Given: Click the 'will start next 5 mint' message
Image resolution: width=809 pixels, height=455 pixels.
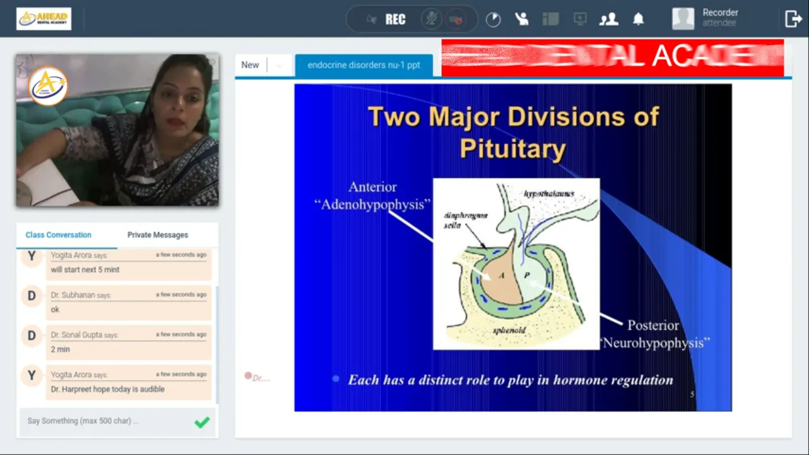Looking at the screenshot, I should point(129,265).
